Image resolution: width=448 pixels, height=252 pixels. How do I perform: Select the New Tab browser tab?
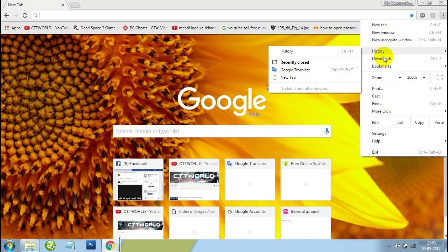pos(34,5)
